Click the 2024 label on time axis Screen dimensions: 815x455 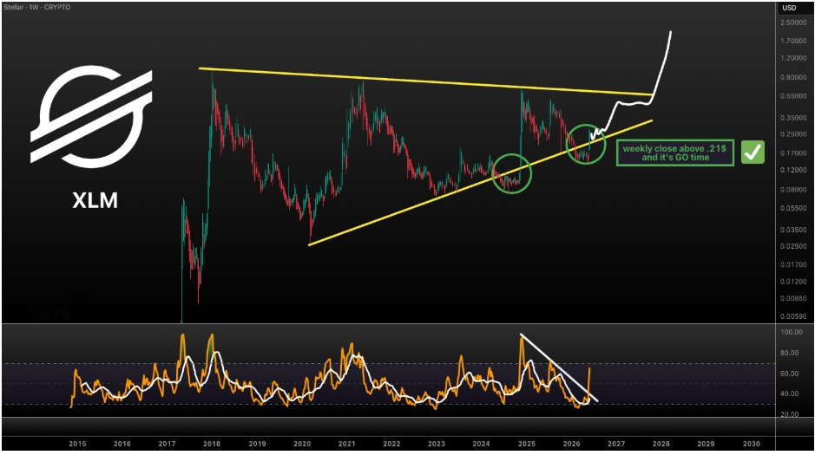pos(482,444)
